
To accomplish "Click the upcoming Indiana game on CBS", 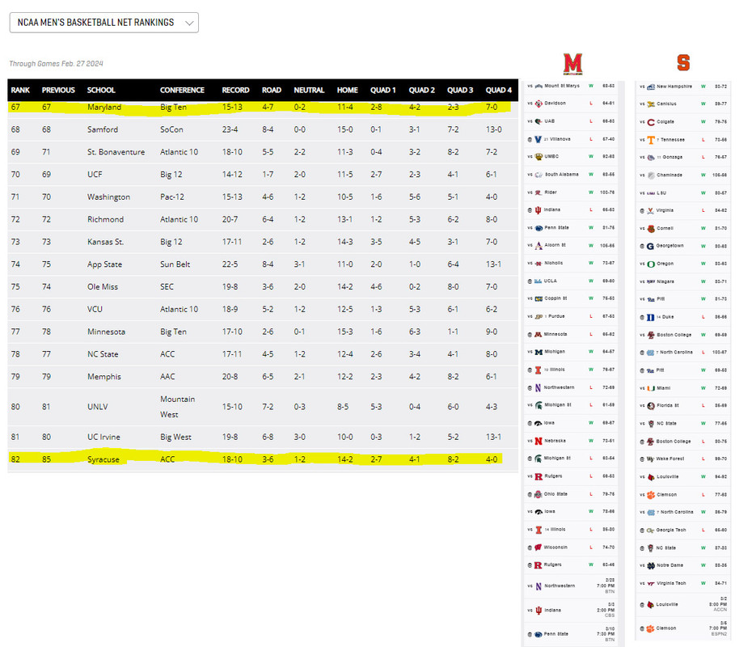I will 571,611.
